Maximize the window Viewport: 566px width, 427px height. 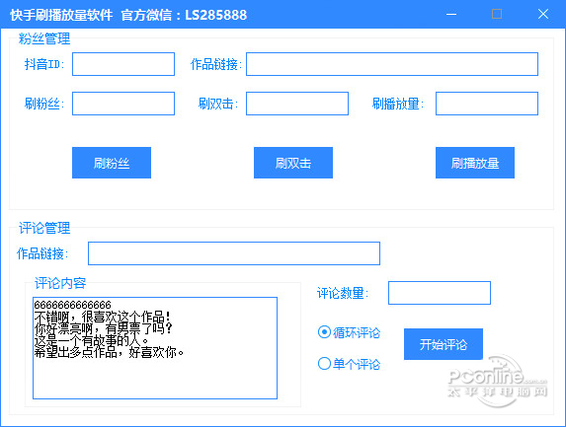click(497, 15)
